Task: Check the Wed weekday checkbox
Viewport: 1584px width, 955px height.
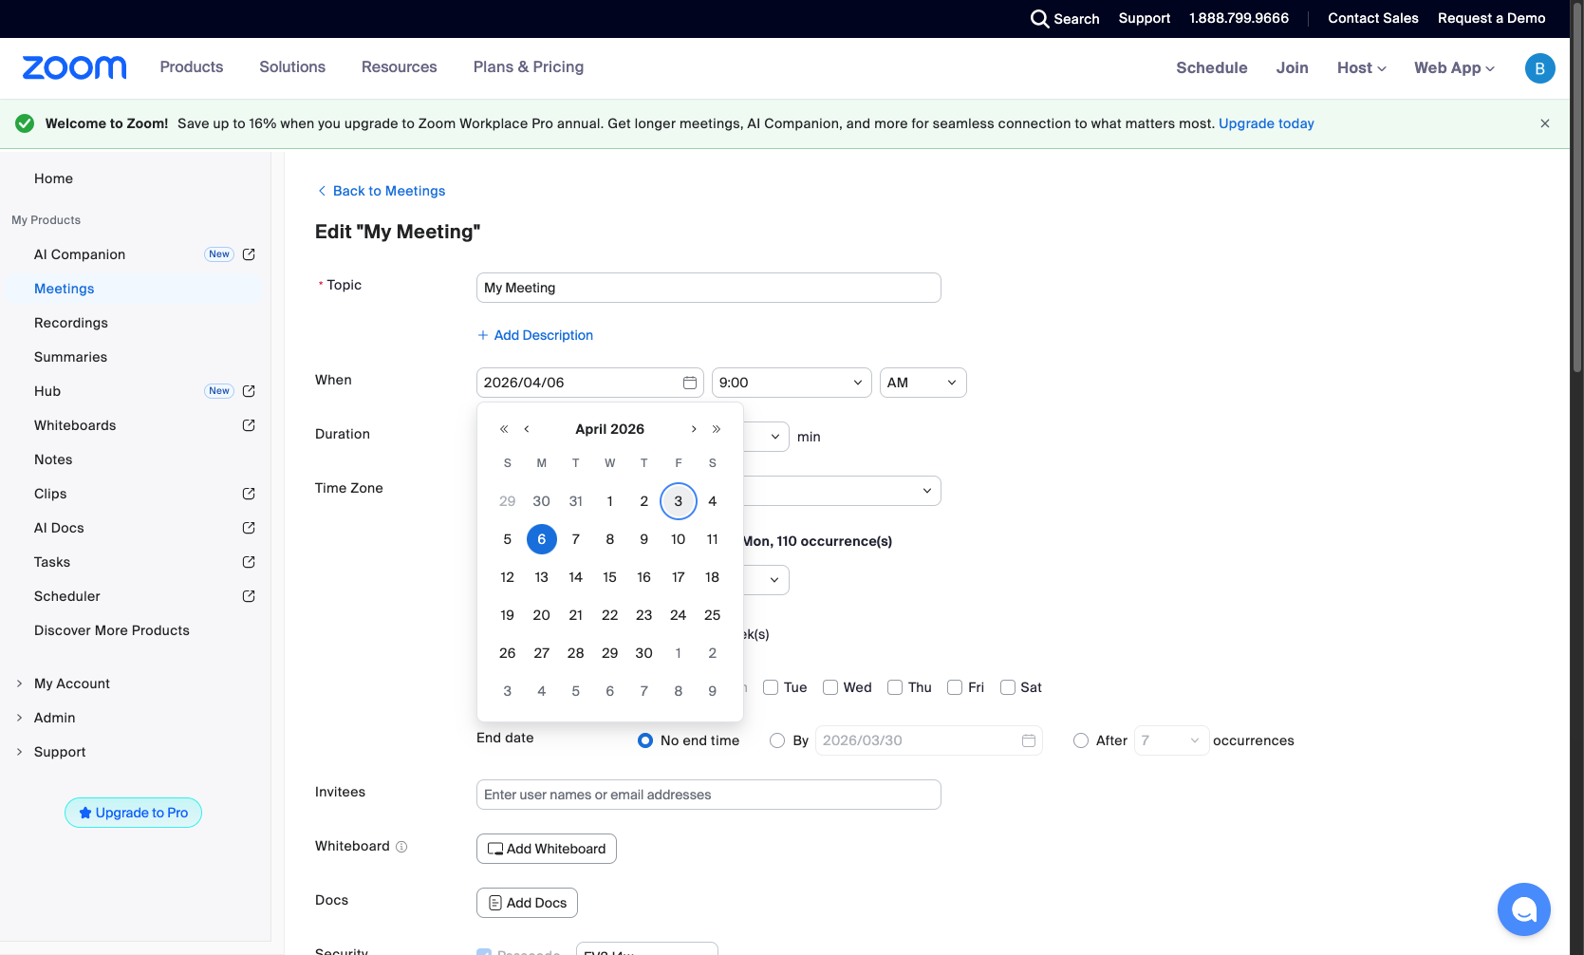Action: (830, 687)
